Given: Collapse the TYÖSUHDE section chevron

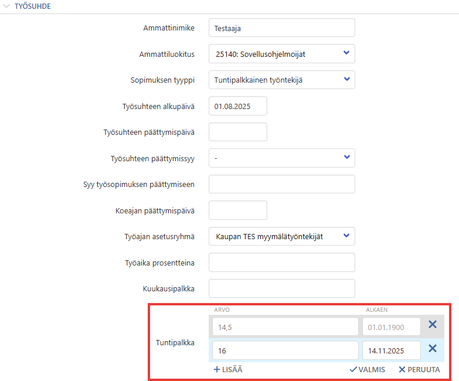Looking at the screenshot, I should coord(8,6).
